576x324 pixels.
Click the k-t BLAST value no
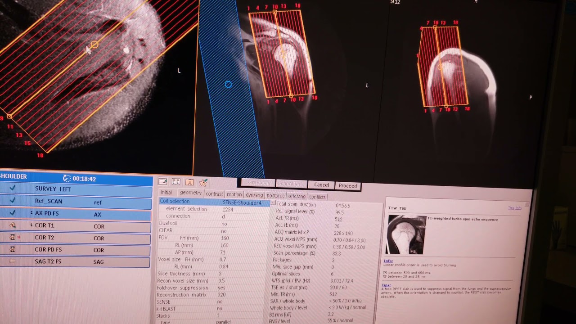click(x=220, y=309)
